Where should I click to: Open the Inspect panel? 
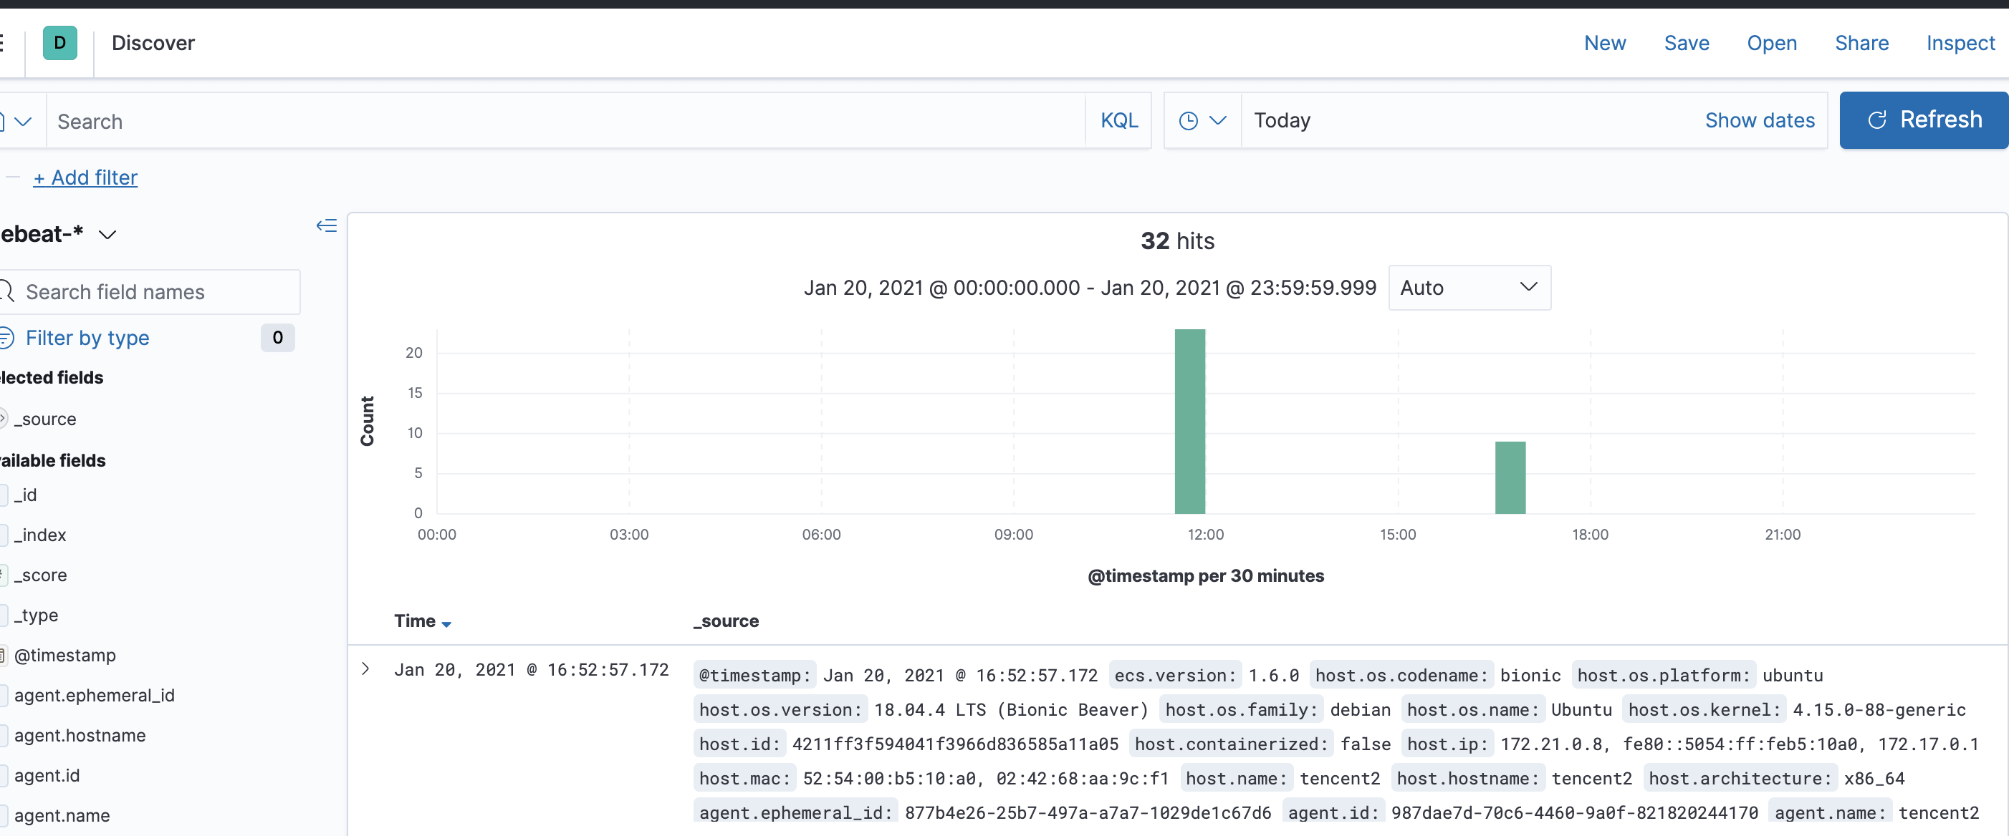[1960, 43]
